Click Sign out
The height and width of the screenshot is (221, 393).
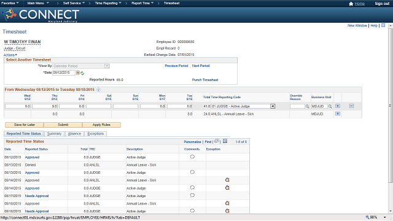coord(382,4)
